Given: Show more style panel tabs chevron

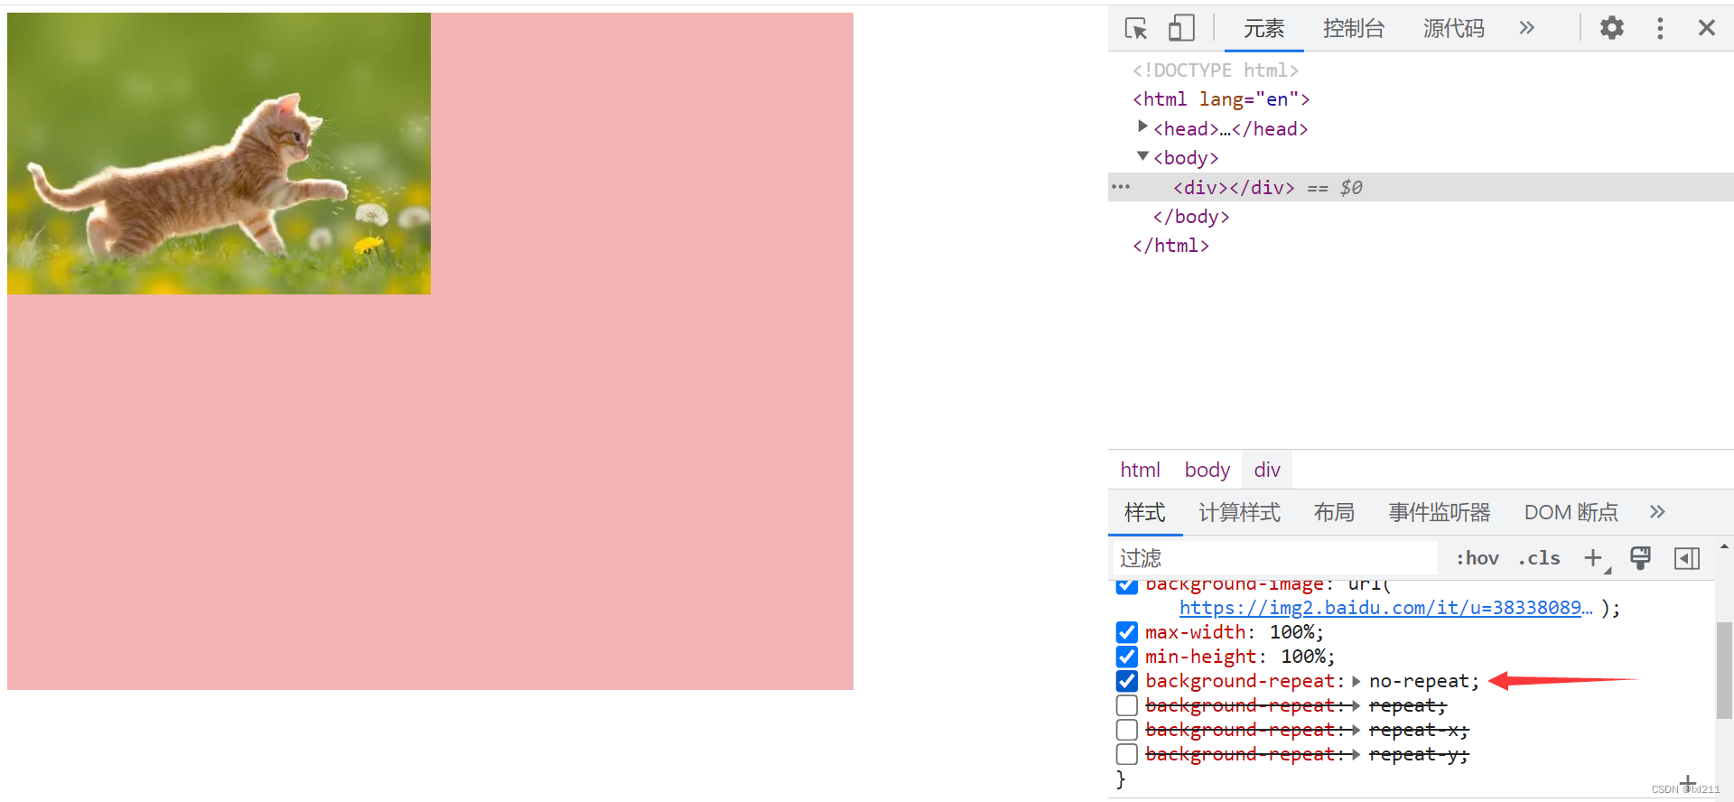Looking at the screenshot, I should (1657, 512).
